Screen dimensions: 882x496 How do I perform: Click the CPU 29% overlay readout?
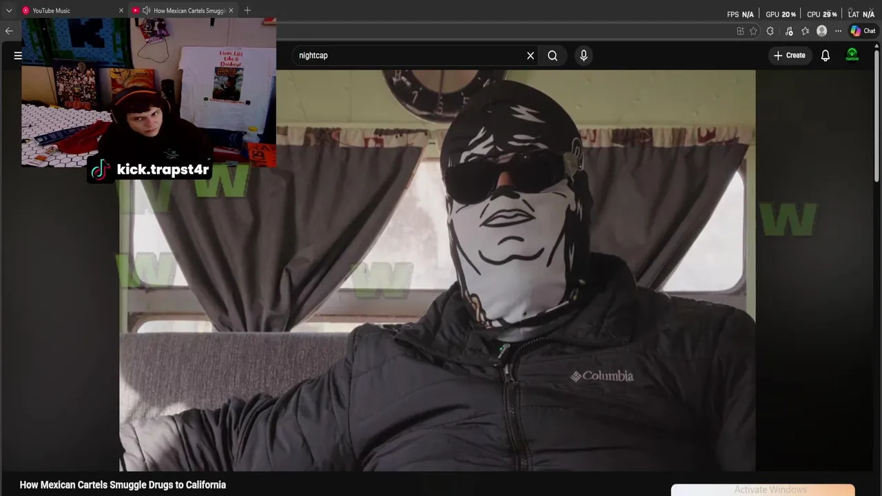pyautogui.click(x=822, y=14)
